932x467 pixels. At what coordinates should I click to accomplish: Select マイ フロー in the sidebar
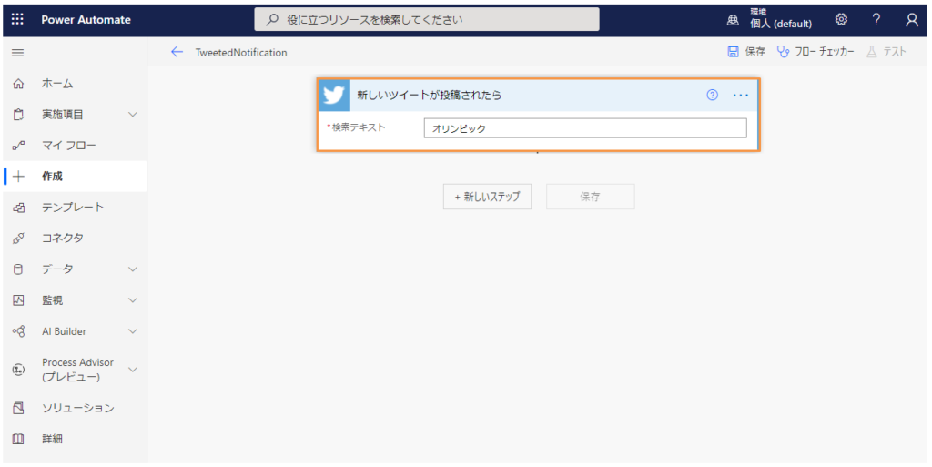pyautogui.click(x=69, y=146)
